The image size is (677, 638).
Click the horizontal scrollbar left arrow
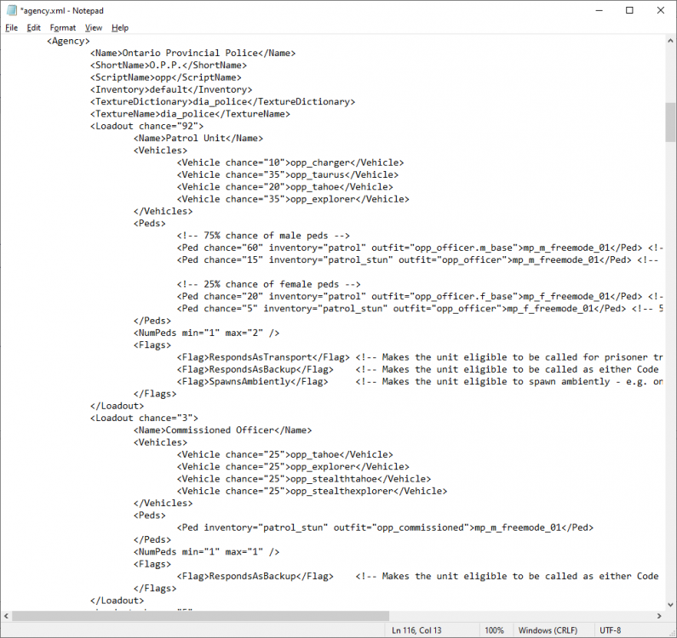click(6, 616)
